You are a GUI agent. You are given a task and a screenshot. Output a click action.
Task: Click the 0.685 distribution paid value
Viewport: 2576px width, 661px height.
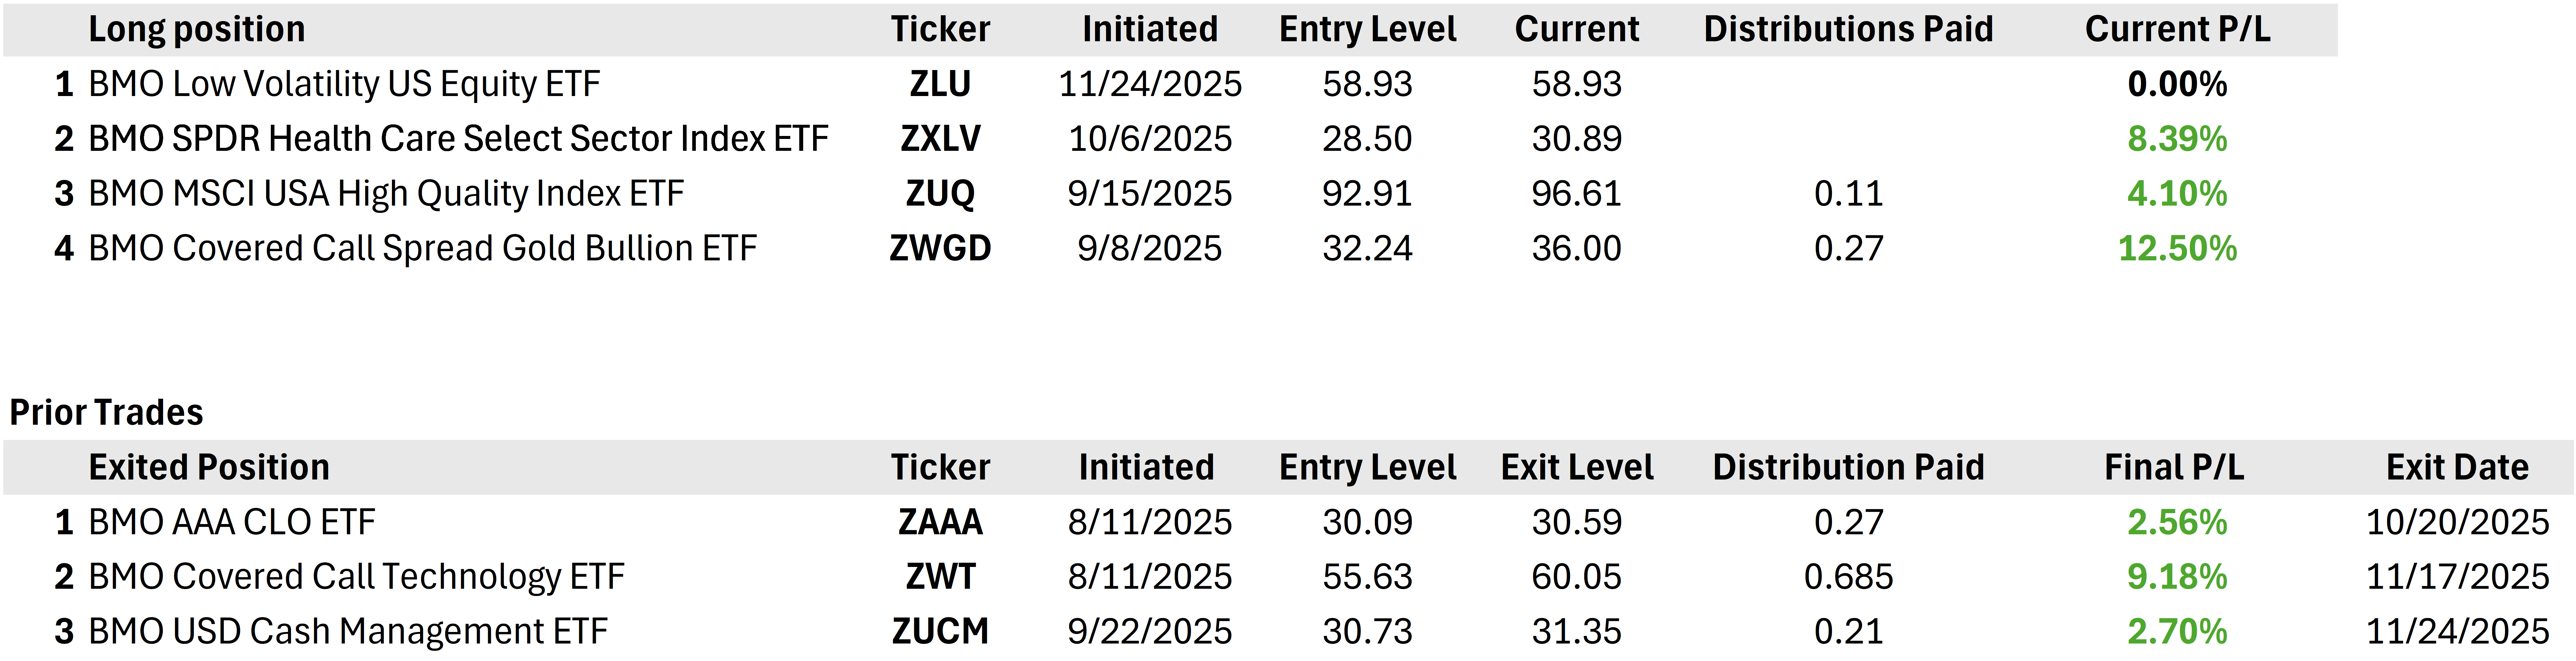tap(1848, 577)
